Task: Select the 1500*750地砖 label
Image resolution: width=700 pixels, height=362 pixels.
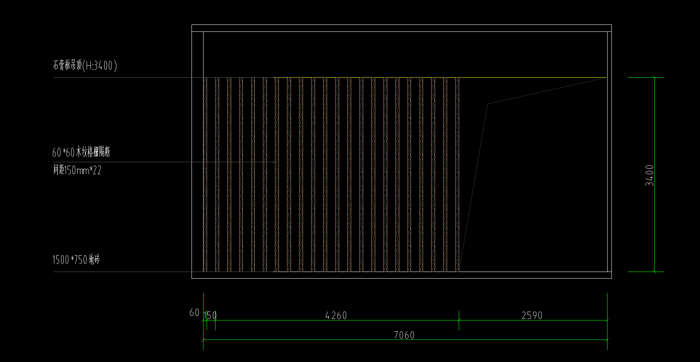Action: pos(76,259)
